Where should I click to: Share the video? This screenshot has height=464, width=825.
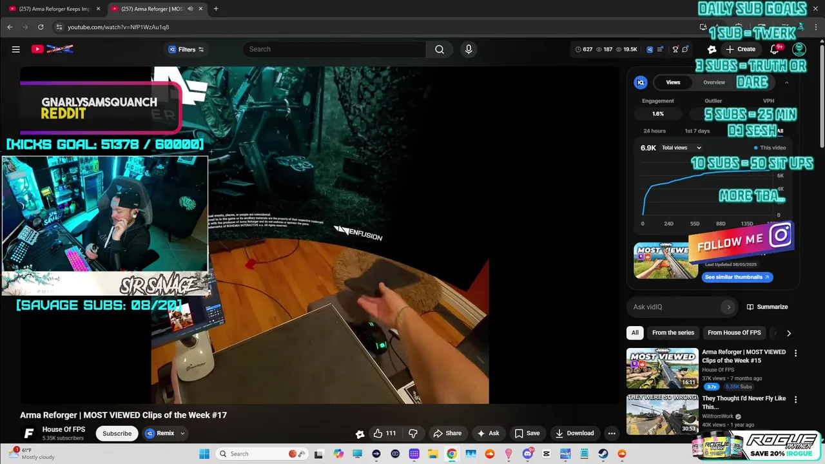[447, 433]
